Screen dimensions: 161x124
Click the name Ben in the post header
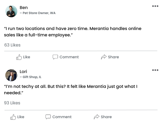24,7
